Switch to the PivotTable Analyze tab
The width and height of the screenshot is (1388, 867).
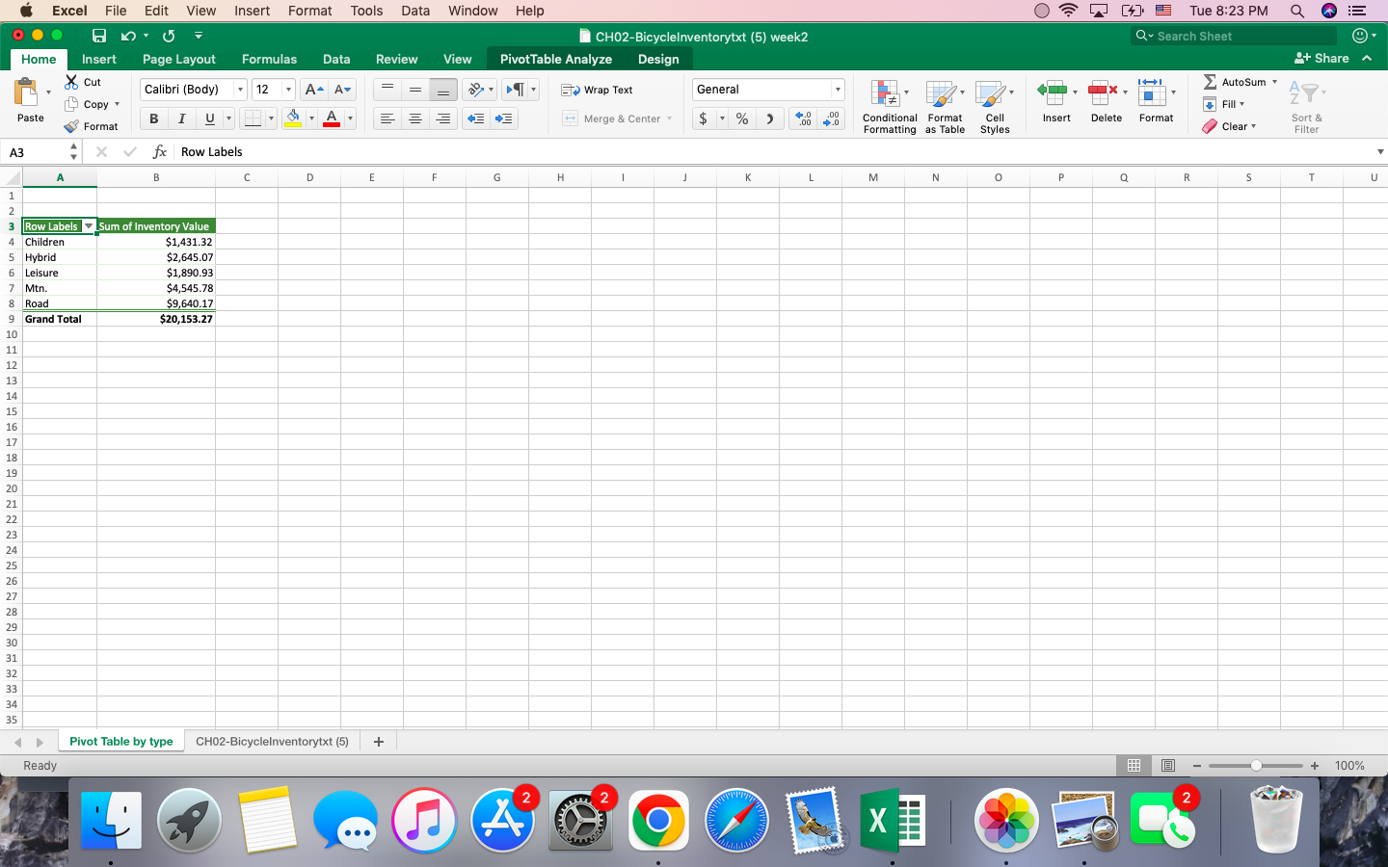(555, 59)
